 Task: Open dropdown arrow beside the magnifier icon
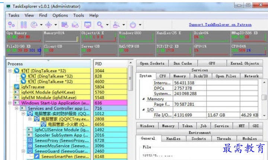(107, 25)
